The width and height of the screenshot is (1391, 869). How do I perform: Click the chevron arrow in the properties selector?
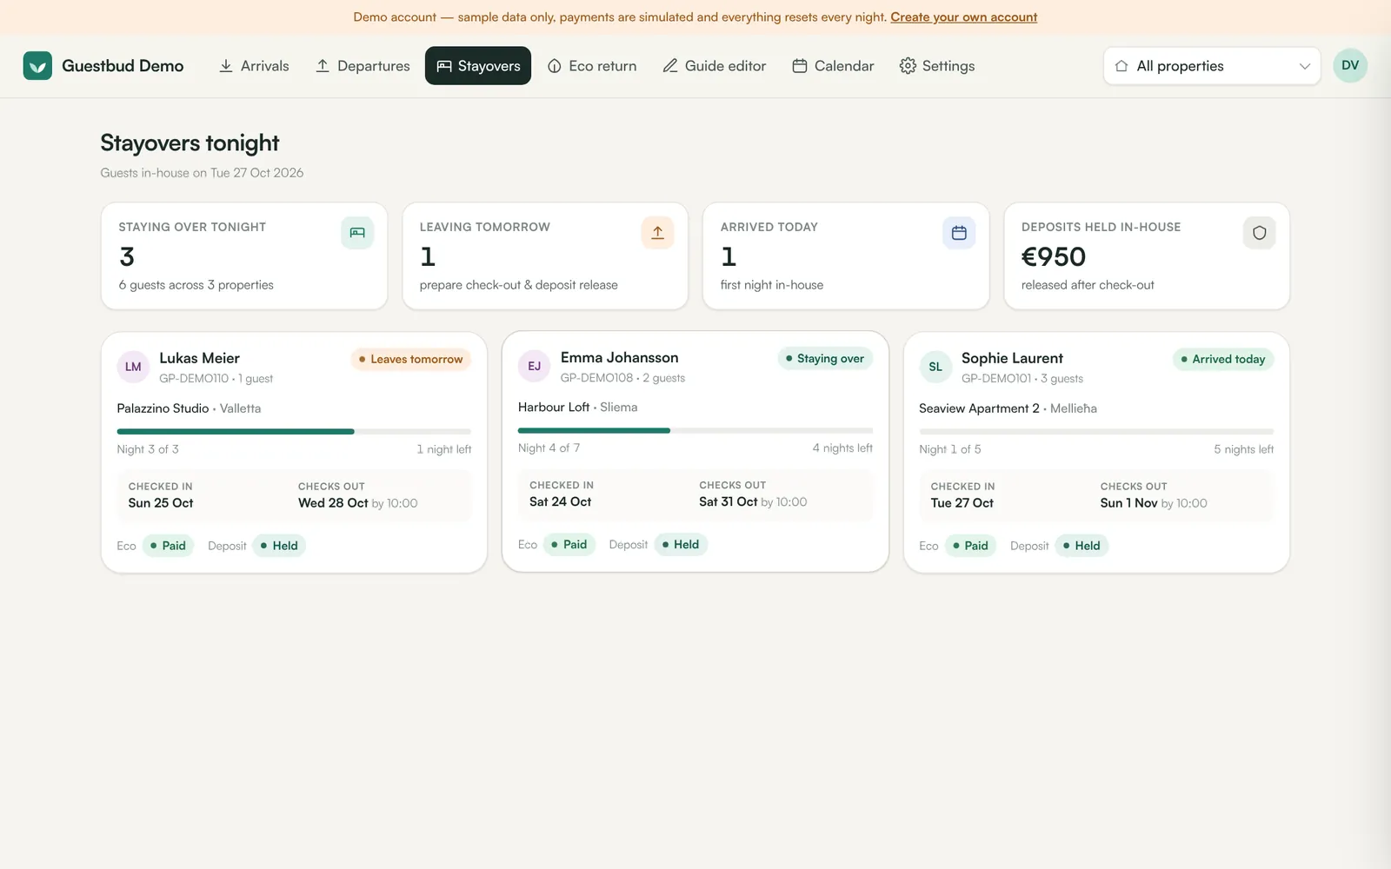(x=1304, y=66)
